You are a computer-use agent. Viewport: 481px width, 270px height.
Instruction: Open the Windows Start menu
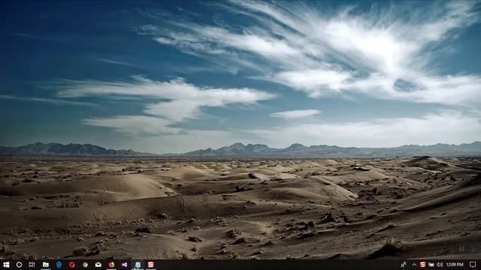[x=6, y=265]
